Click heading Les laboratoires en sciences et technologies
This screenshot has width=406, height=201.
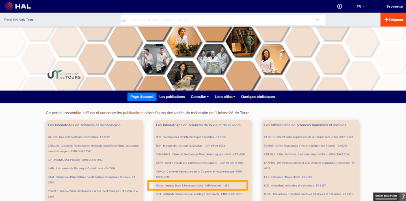84,125
